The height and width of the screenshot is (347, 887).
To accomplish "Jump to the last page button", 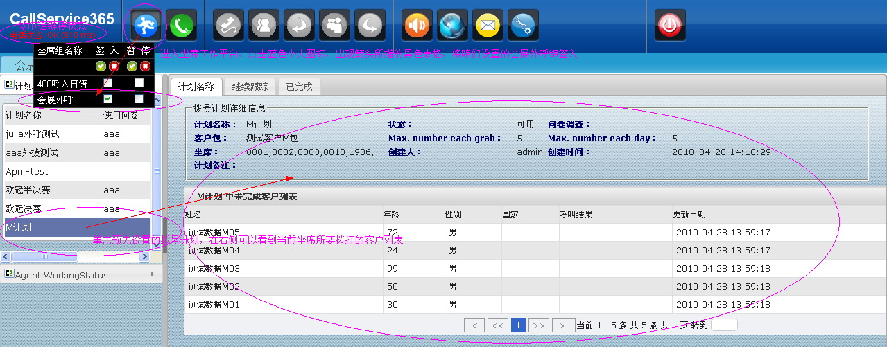I will click(564, 326).
